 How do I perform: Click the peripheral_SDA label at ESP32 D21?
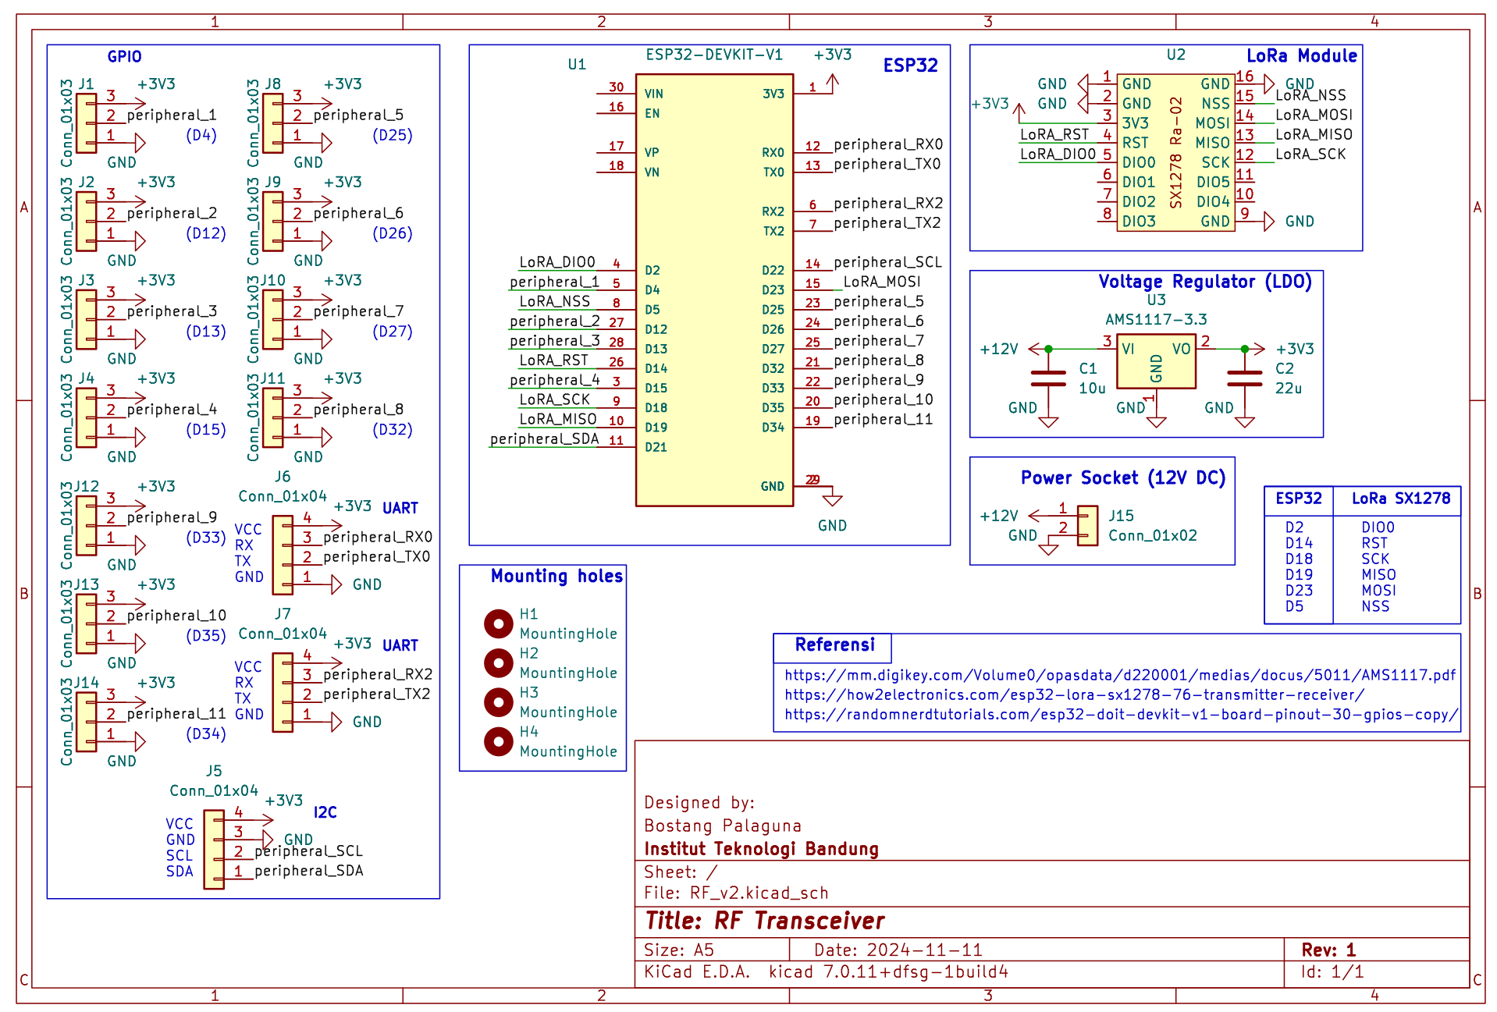(544, 439)
